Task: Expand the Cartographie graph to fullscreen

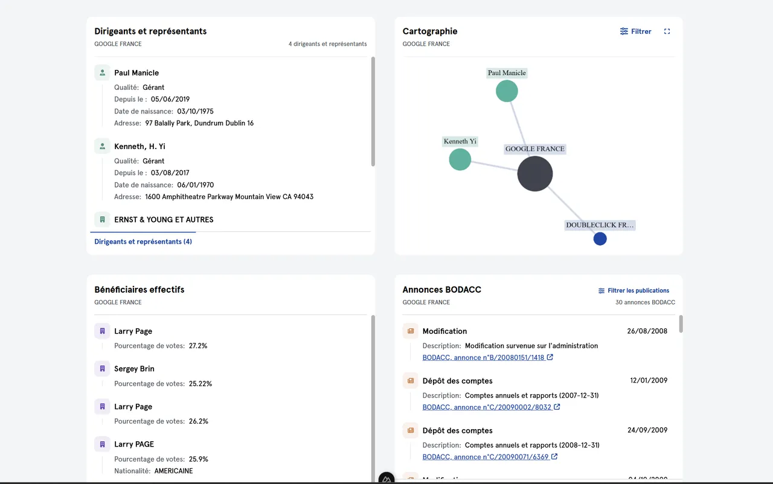Action: coord(667,31)
